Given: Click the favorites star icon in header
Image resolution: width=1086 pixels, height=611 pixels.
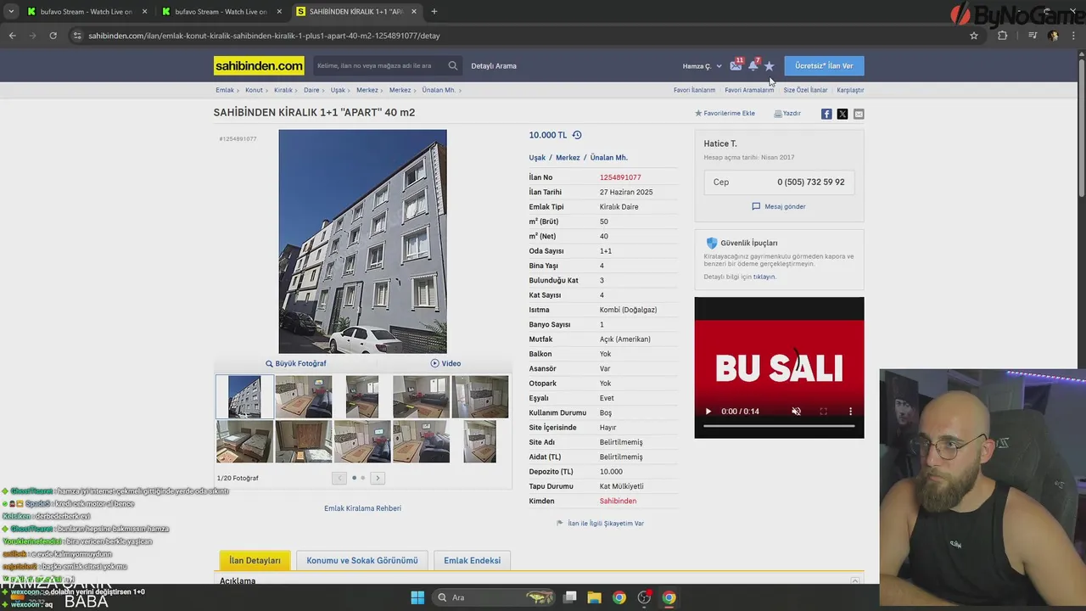Looking at the screenshot, I should [769, 65].
